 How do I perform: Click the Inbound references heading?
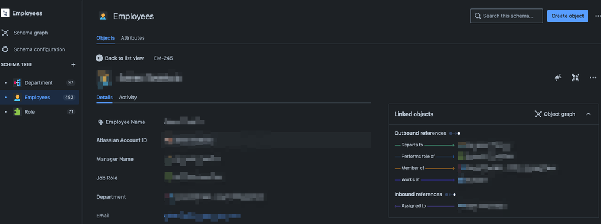(418, 194)
